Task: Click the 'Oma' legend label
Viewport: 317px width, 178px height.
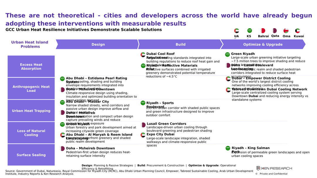Action: [286, 36]
